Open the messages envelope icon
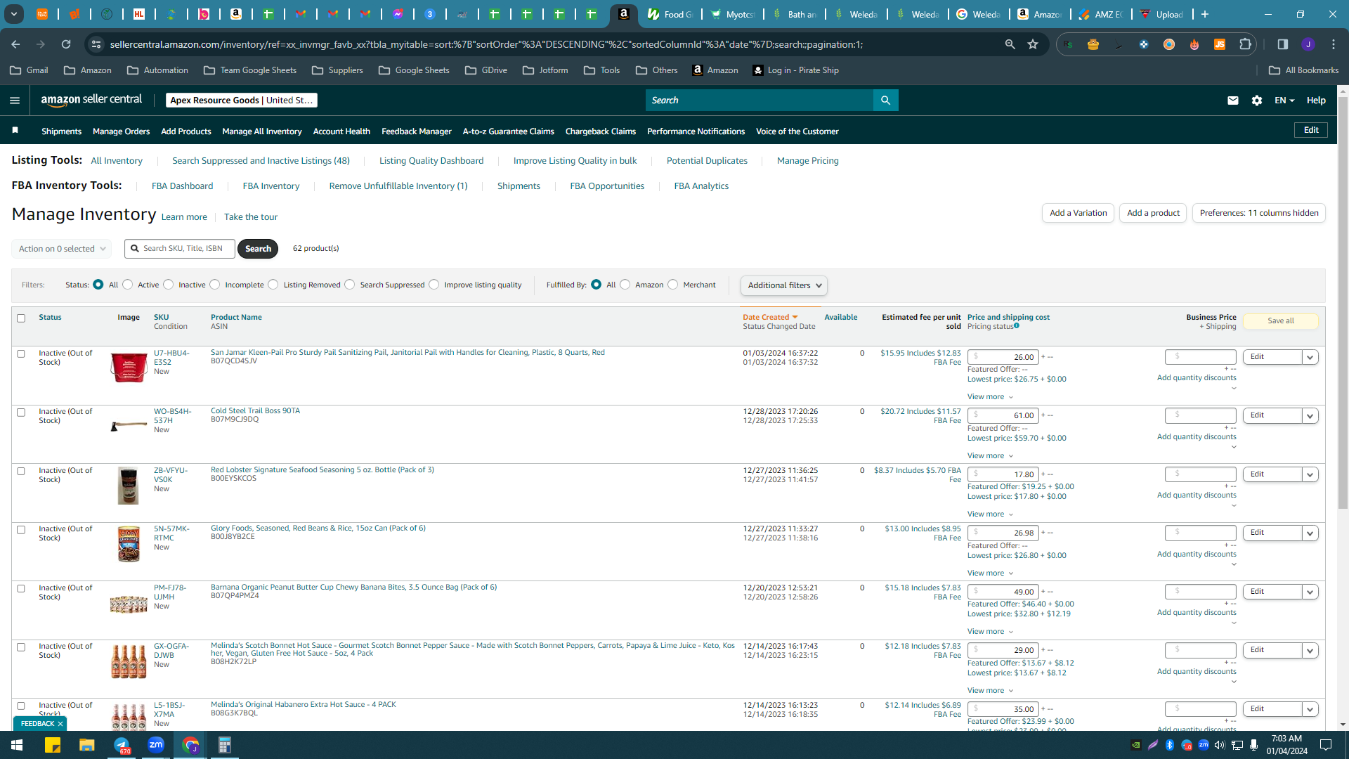This screenshot has width=1349, height=759. (x=1232, y=100)
